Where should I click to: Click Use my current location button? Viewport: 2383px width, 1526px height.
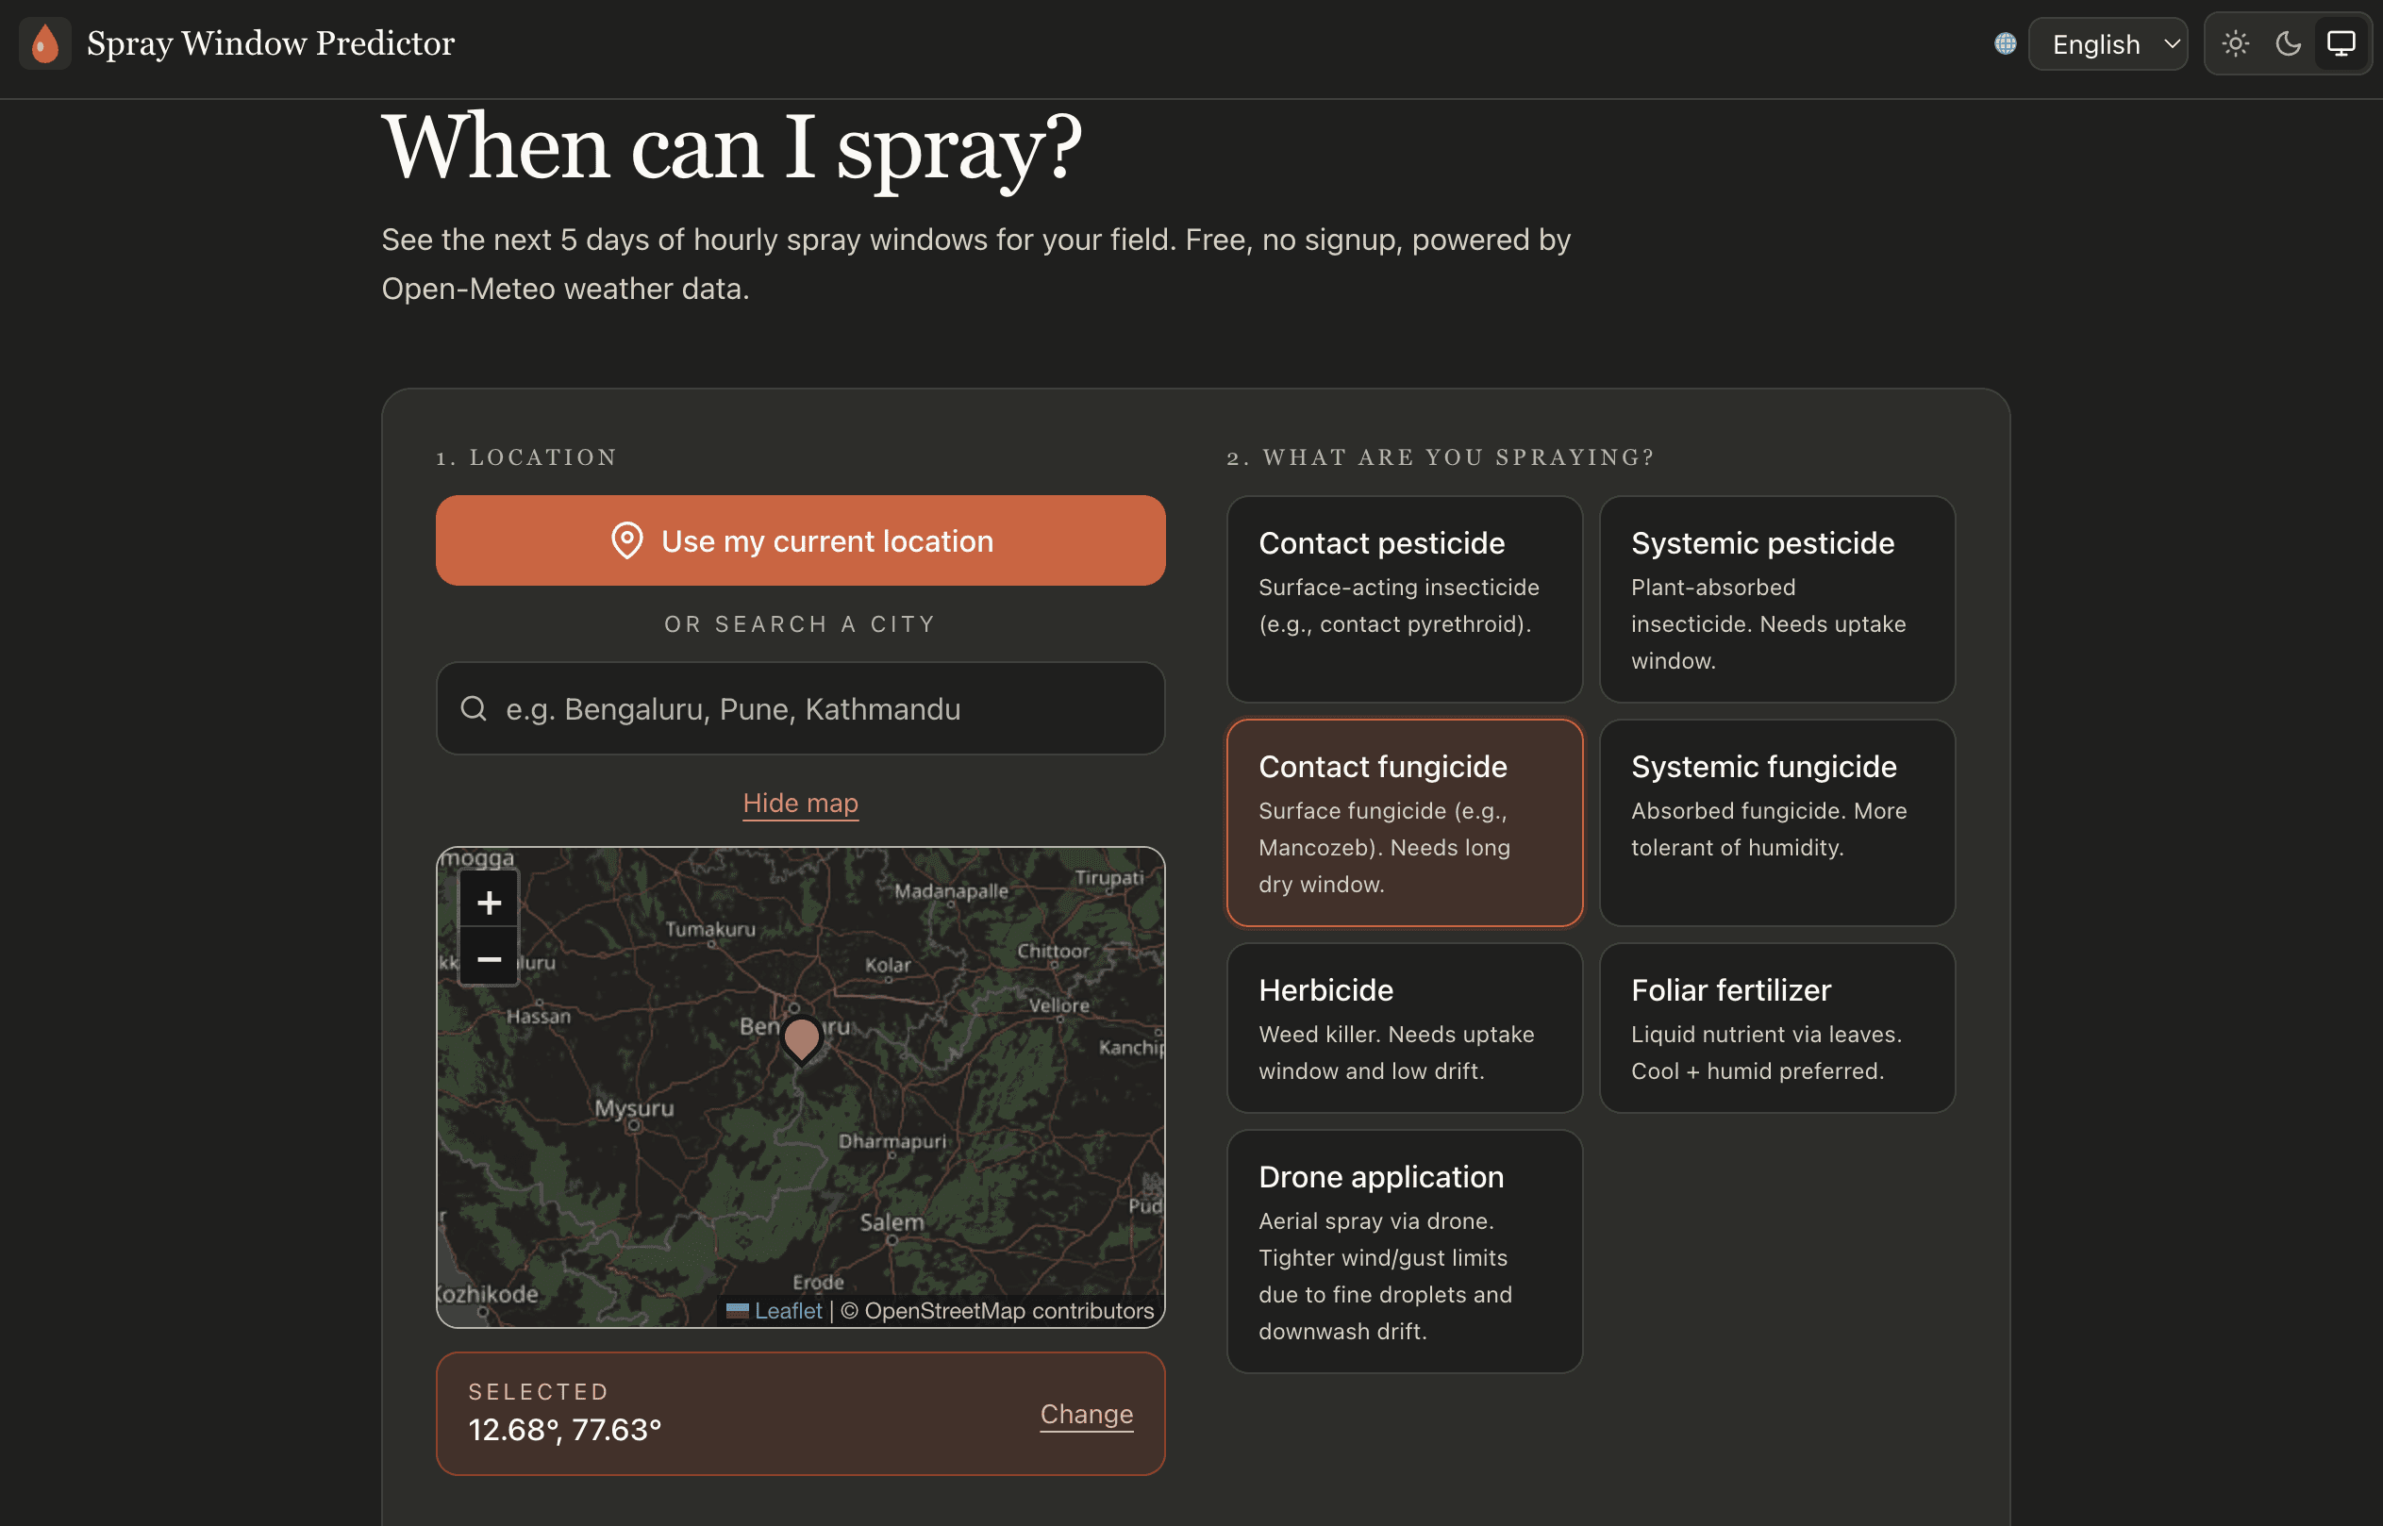pos(801,541)
